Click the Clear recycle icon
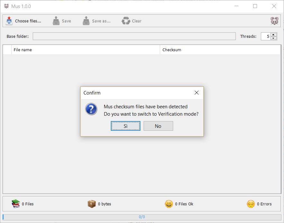The height and width of the screenshot is (223, 284). 126,21
